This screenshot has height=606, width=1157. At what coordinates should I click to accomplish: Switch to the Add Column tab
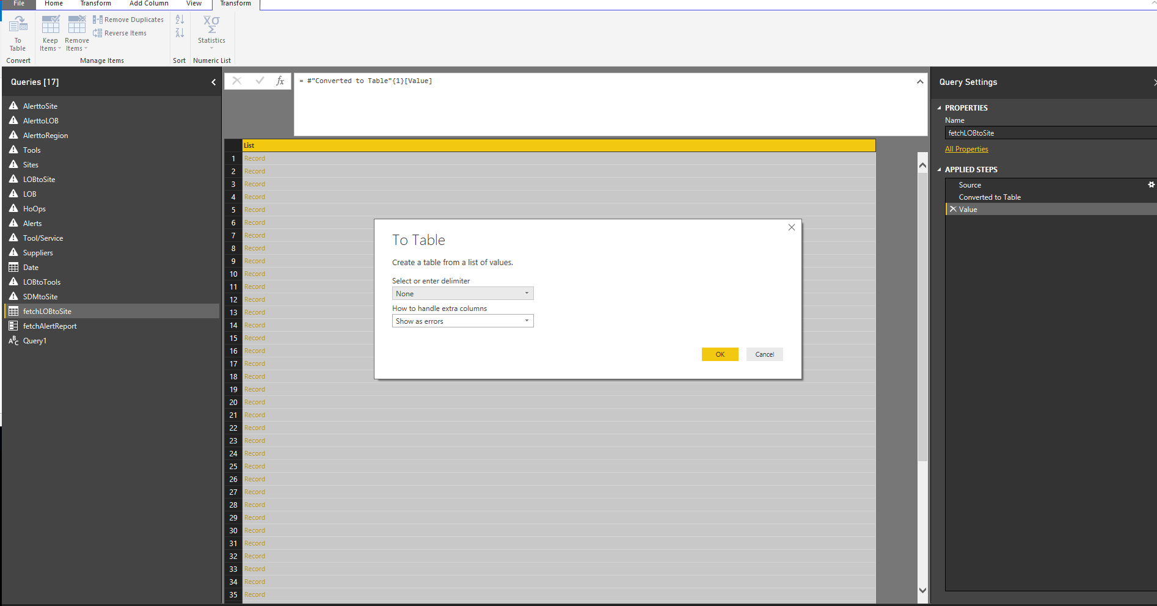(148, 4)
